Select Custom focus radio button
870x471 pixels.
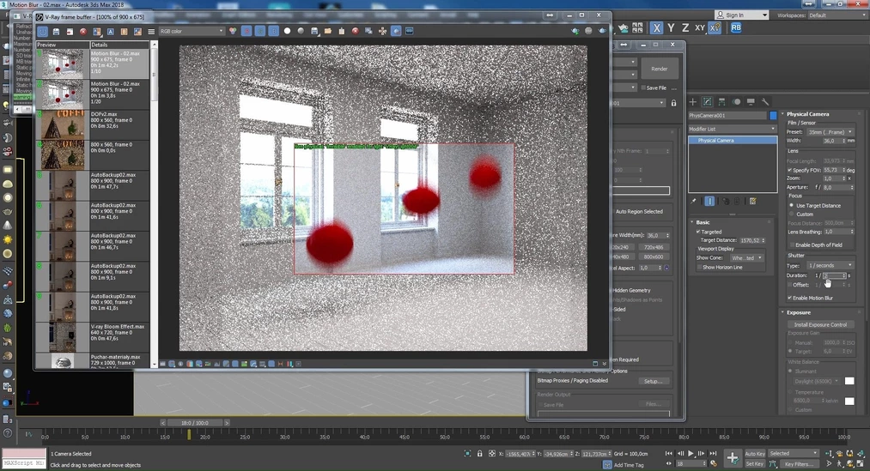point(792,214)
